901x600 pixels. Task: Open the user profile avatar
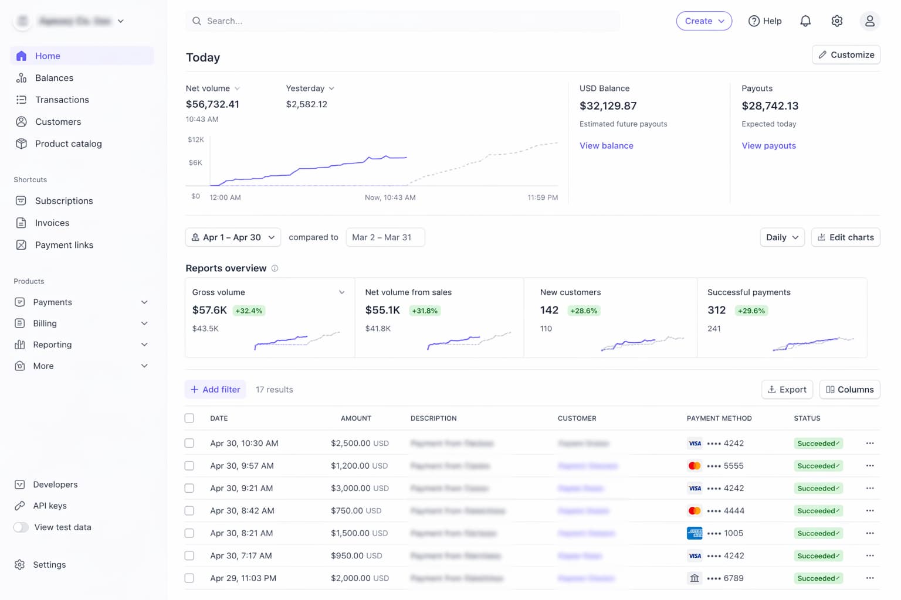870,21
